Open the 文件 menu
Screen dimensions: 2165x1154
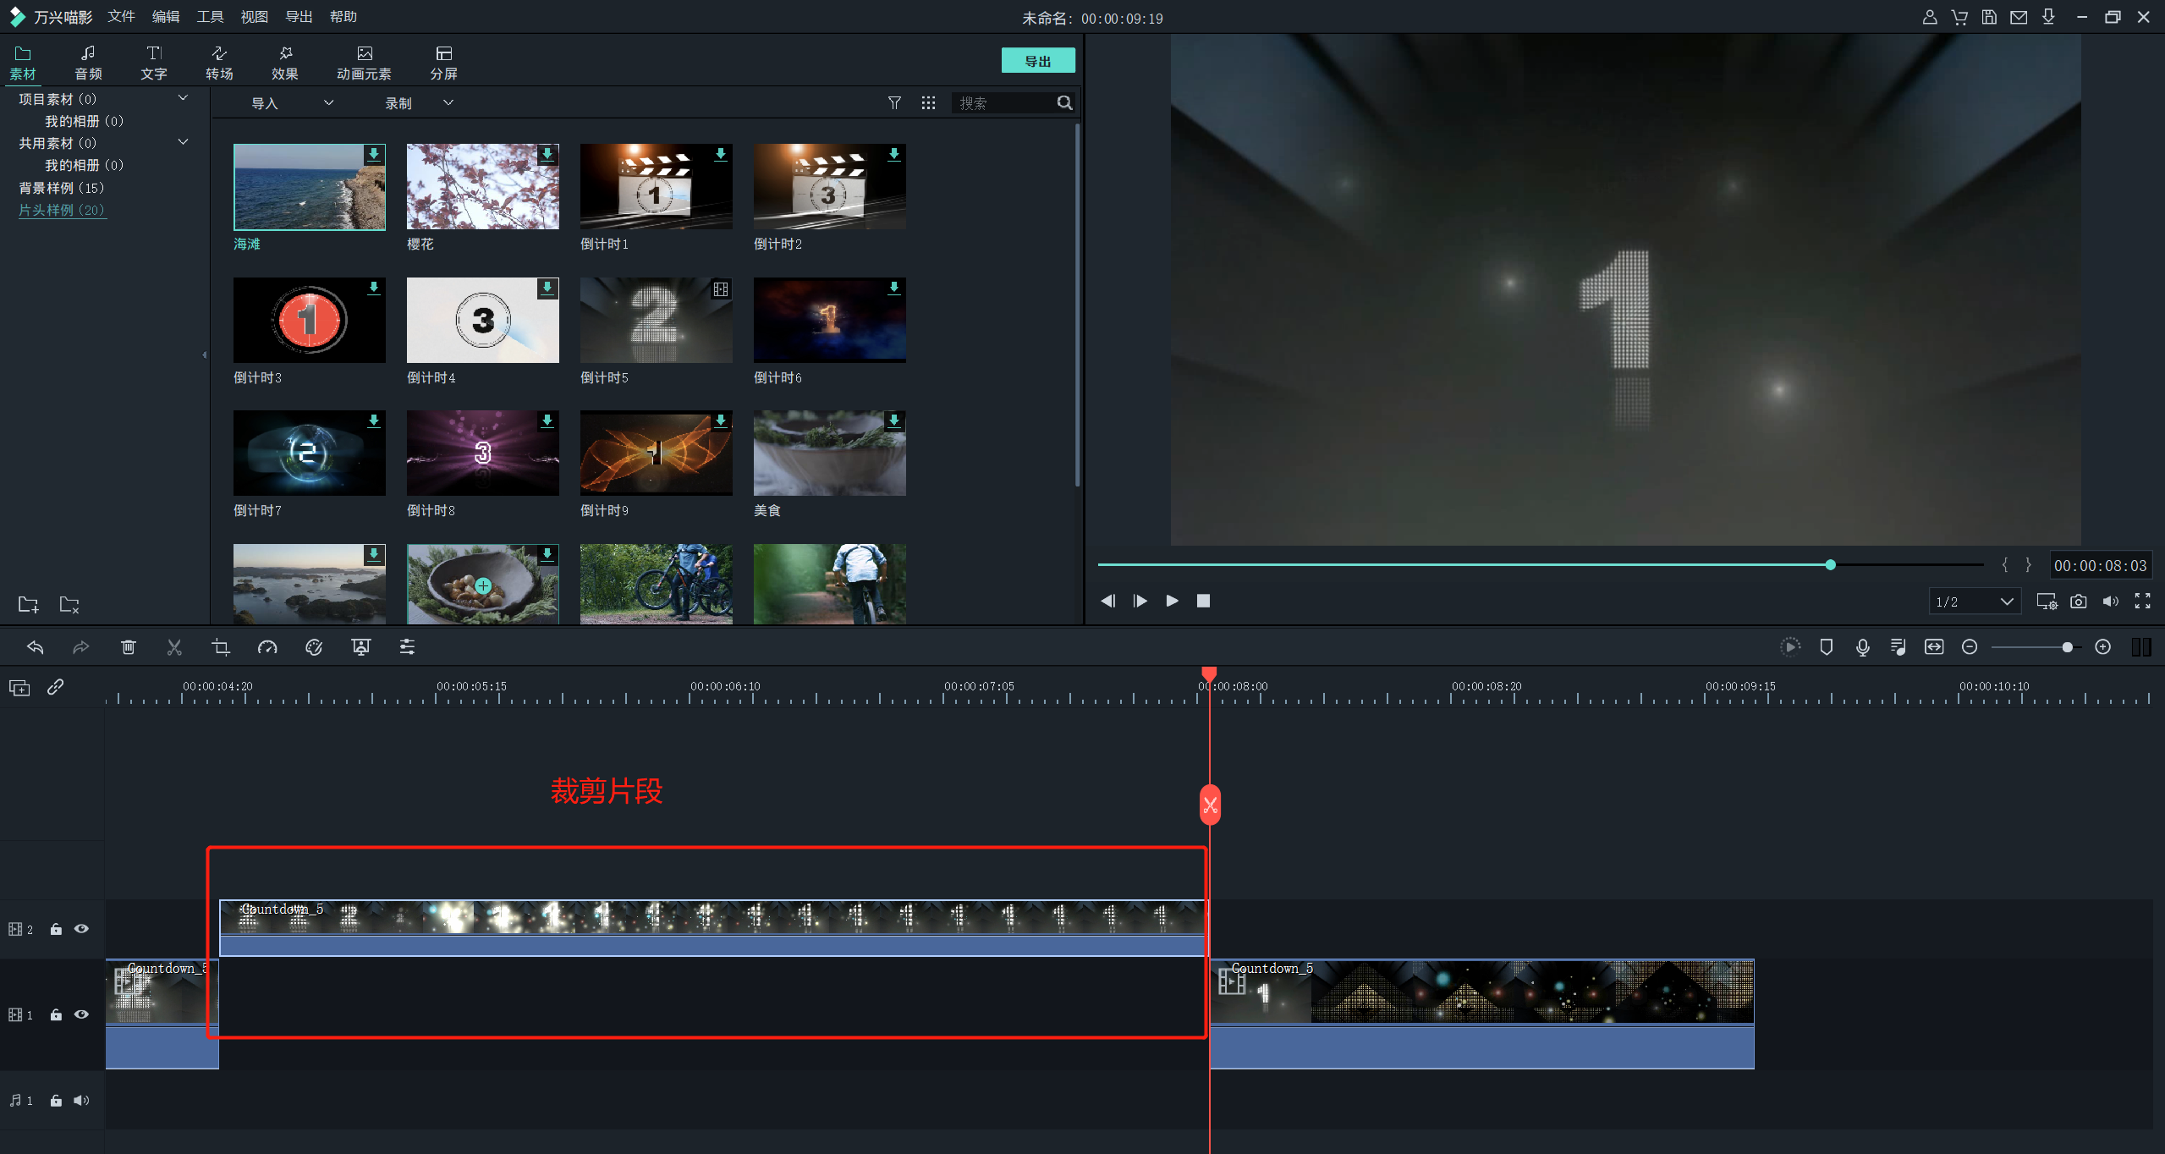click(122, 17)
